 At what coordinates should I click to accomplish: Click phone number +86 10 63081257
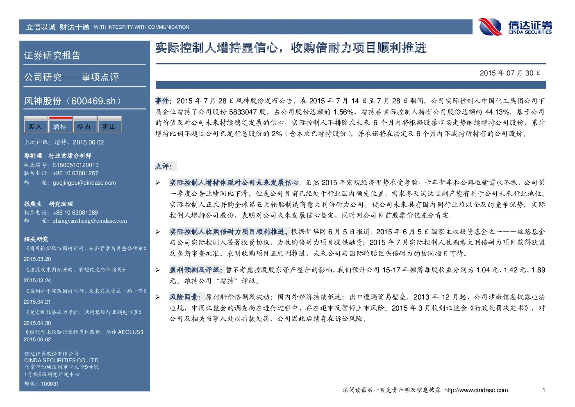click(x=75, y=173)
